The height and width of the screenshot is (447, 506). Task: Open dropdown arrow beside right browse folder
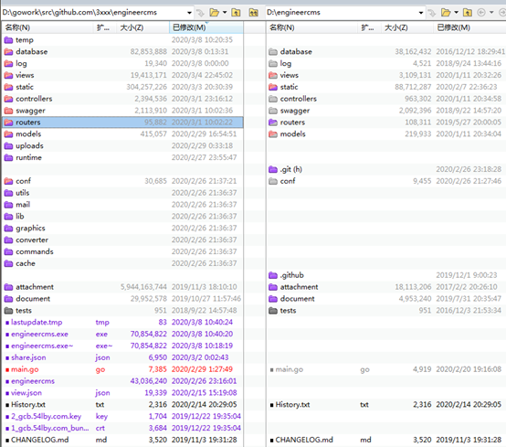pyautogui.click(x=456, y=13)
